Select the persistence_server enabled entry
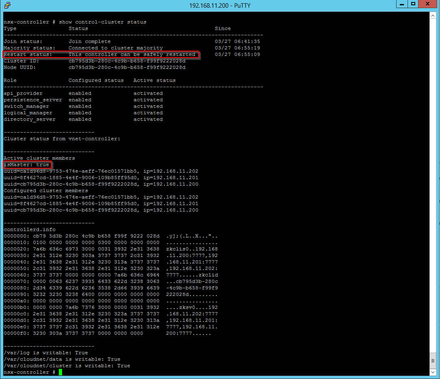The width and height of the screenshot is (440, 379). click(x=80, y=99)
